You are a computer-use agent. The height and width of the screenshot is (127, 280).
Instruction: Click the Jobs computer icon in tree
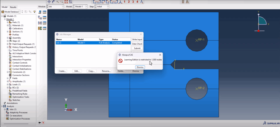(7, 109)
